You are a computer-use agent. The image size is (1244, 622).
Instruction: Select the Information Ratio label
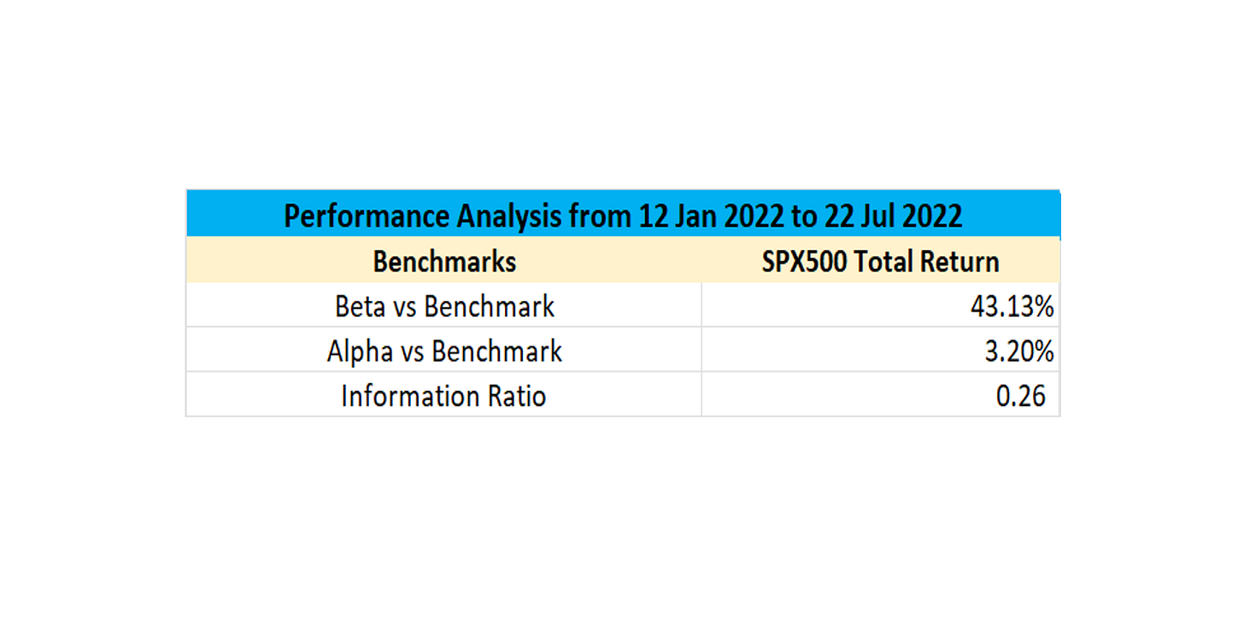444,395
